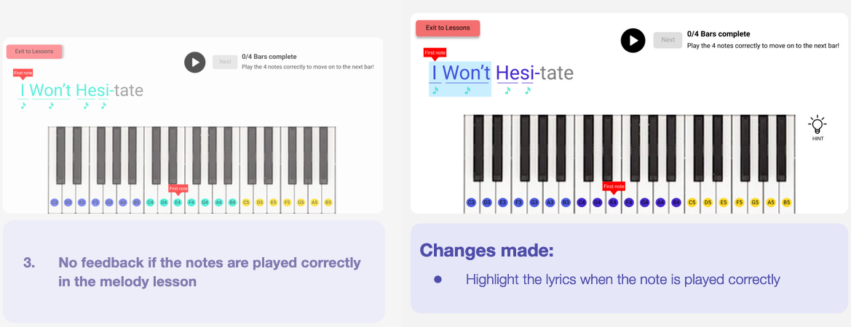Screen dimensions: 851x327
Task: Click the word "Won't" in right lyrics
Action: point(467,73)
